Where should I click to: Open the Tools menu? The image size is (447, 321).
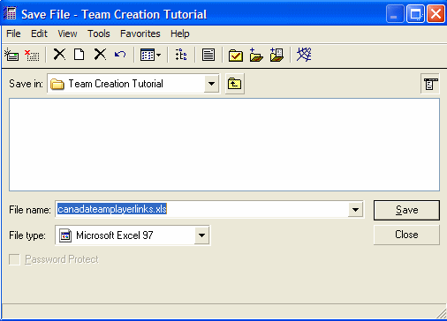tap(99, 34)
